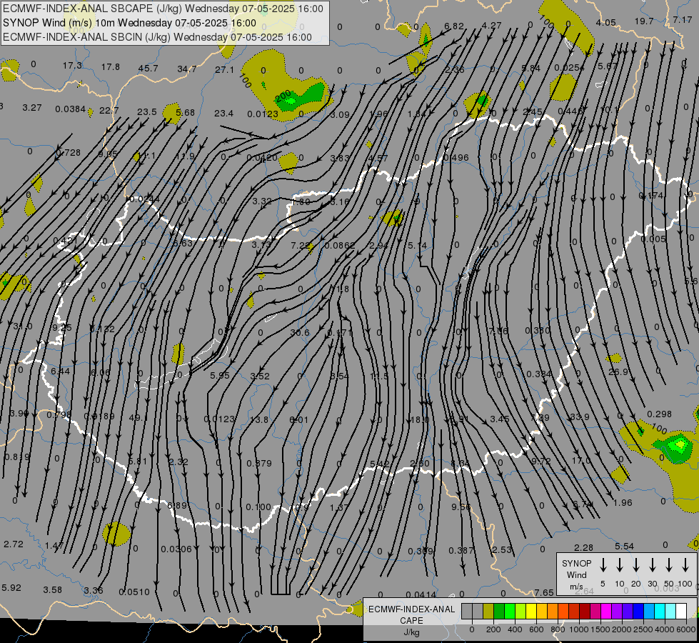Click the 2500 tick label on the CAPE scale

point(643,629)
